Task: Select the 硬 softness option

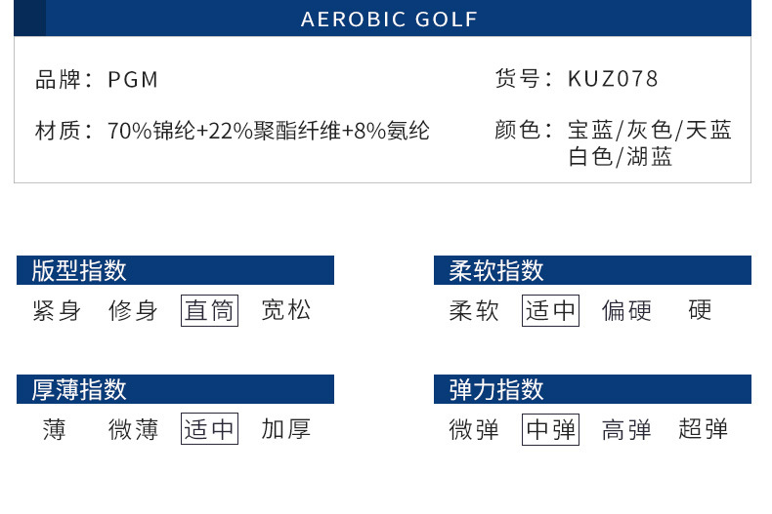Action: coord(700,311)
